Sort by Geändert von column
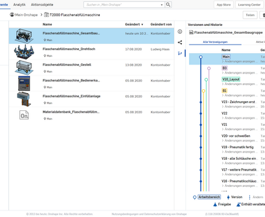The width and height of the screenshot is (265, 217). (161, 24)
